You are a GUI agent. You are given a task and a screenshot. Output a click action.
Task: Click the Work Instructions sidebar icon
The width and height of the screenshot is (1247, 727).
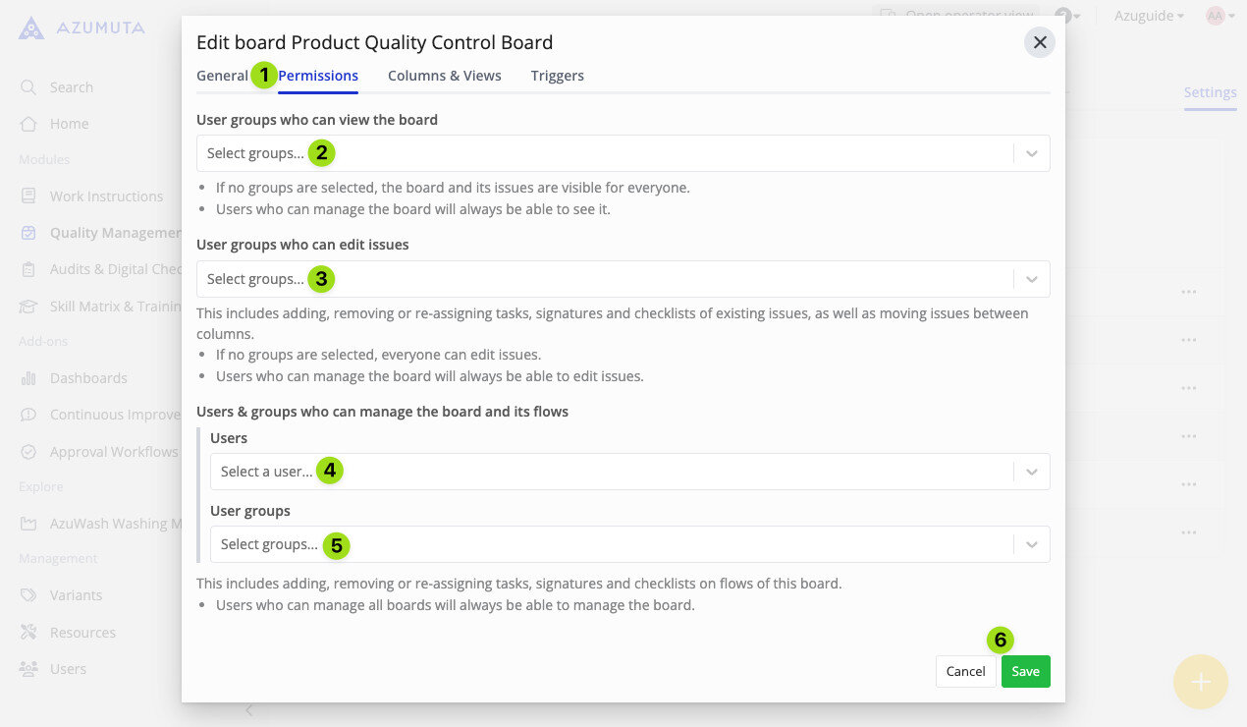28,196
